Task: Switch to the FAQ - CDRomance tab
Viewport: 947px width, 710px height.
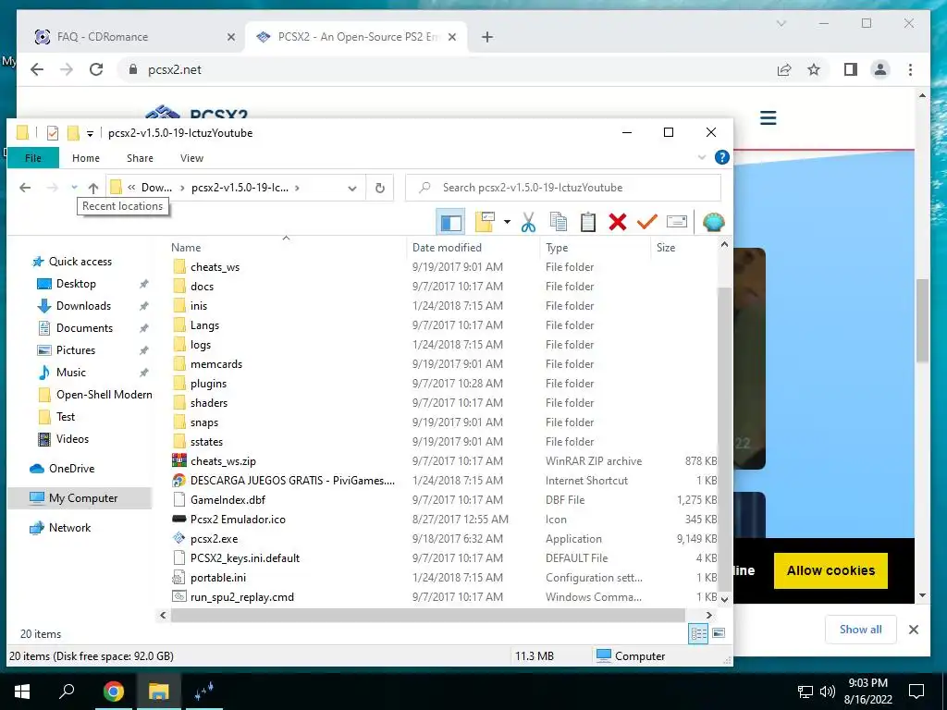Action: click(x=134, y=37)
